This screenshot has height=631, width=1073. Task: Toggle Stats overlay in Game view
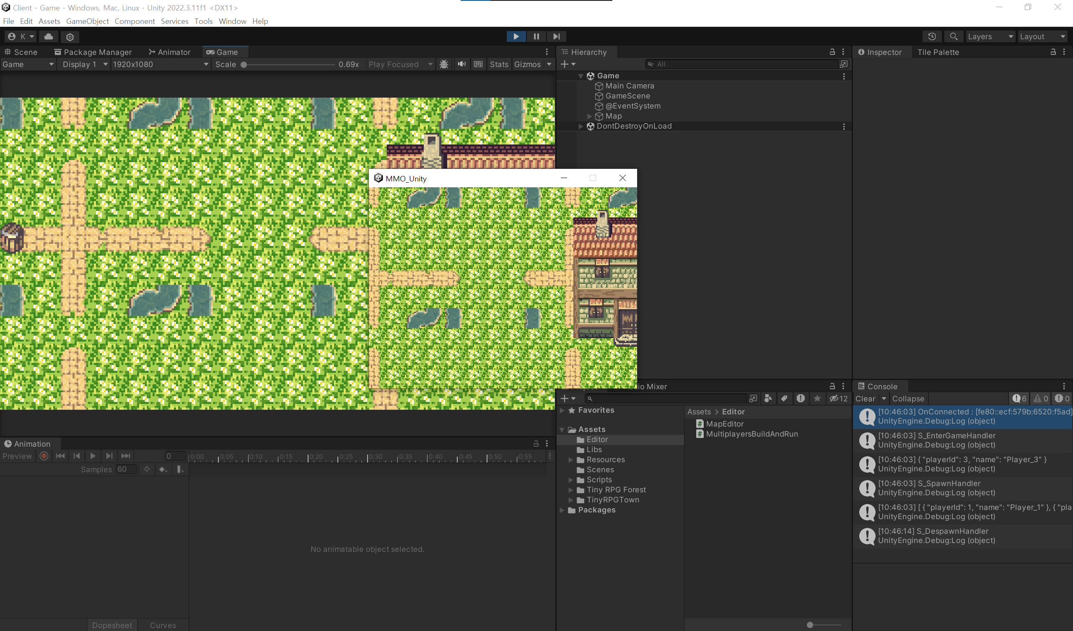(499, 64)
